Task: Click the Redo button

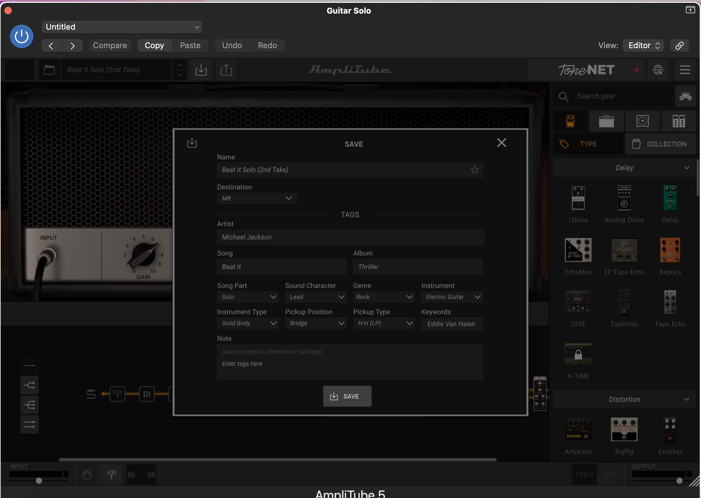Action: pyautogui.click(x=267, y=46)
